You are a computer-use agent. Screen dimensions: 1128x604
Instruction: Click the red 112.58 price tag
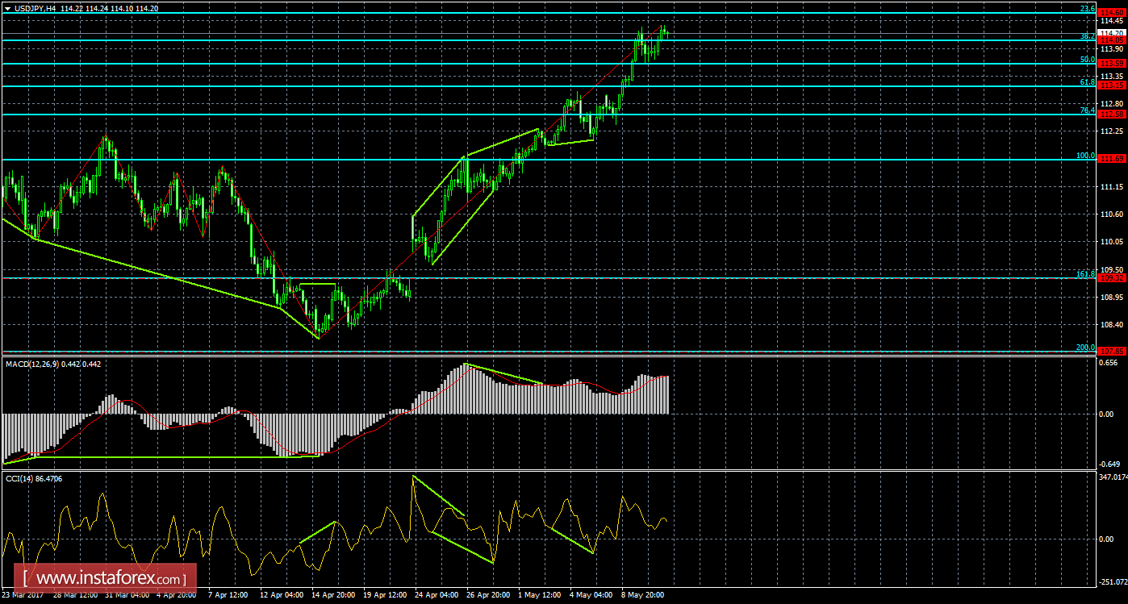pos(1113,114)
